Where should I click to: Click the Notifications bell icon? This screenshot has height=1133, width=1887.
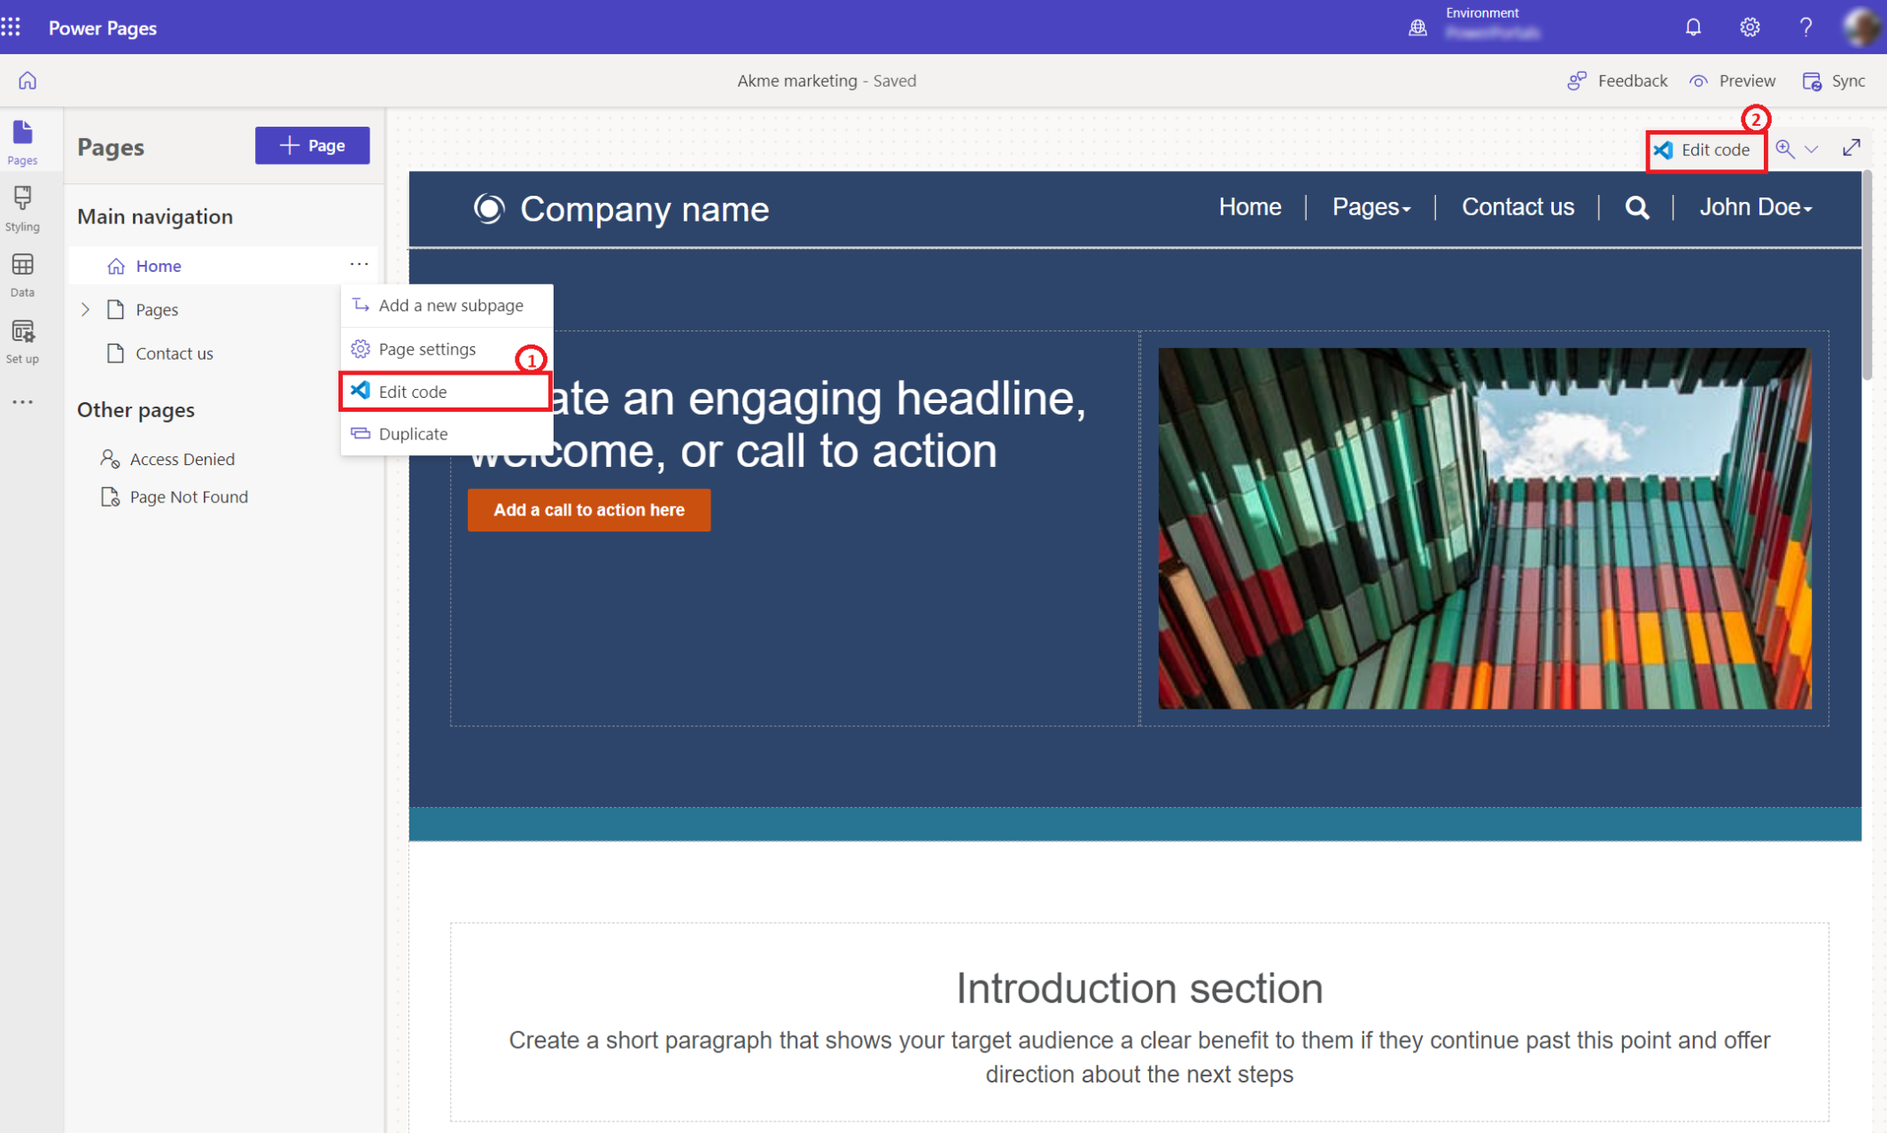[x=1694, y=27]
